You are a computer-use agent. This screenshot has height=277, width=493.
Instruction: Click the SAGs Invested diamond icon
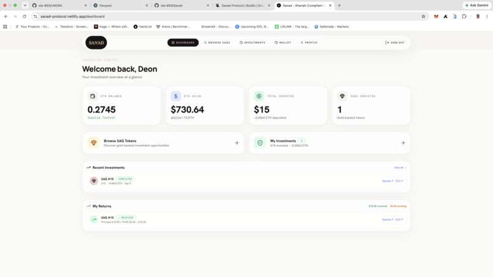[x=342, y=96]
